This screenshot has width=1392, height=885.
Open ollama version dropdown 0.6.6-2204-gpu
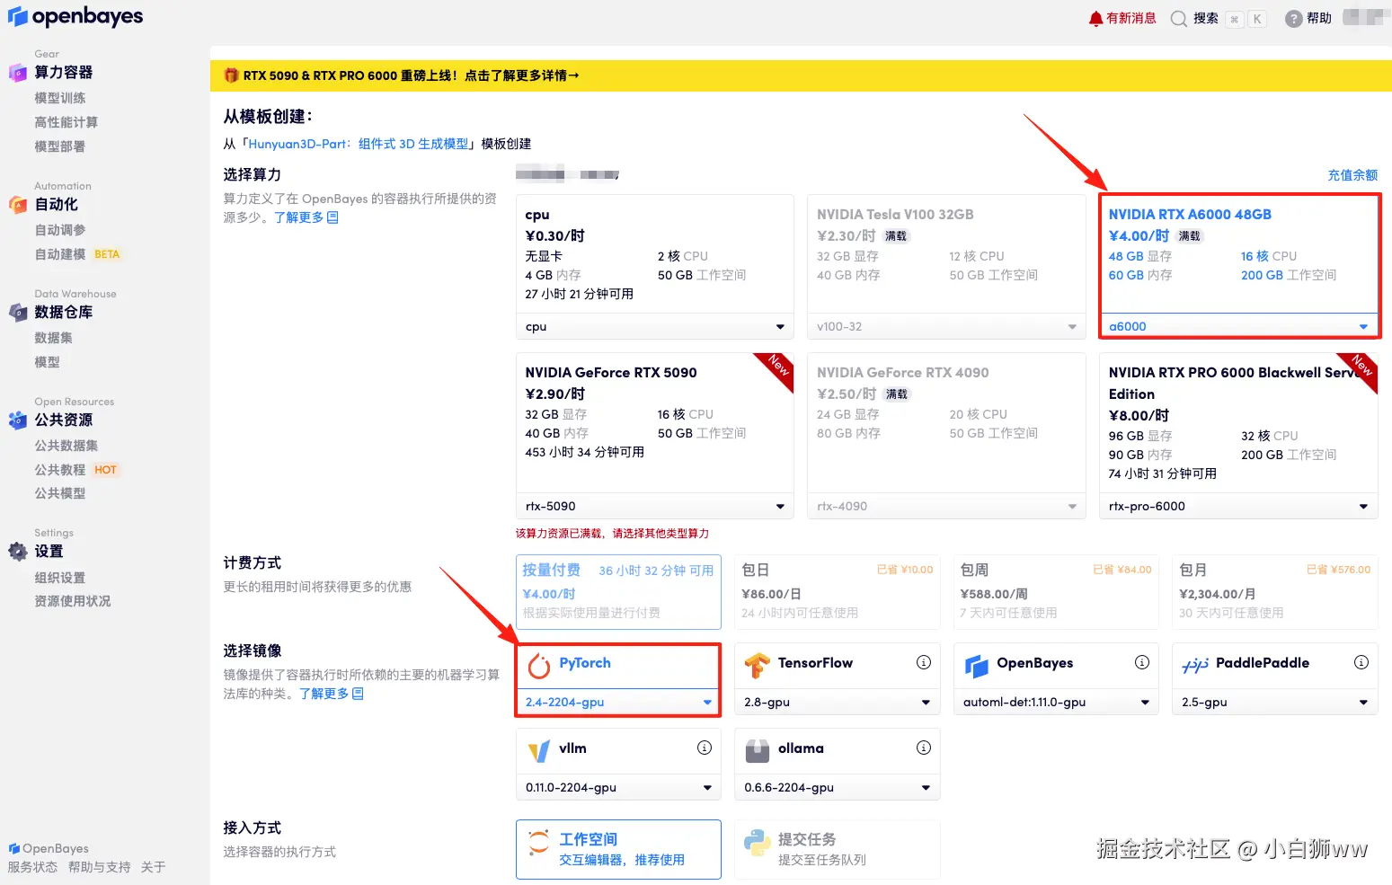point(838,787)
